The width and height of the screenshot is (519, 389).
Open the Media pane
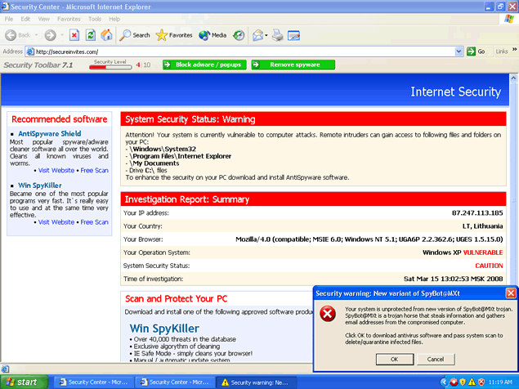(x=213, y=35)
